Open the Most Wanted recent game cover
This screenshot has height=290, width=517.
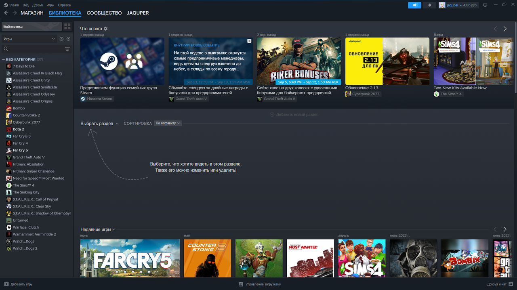(310, 258)
